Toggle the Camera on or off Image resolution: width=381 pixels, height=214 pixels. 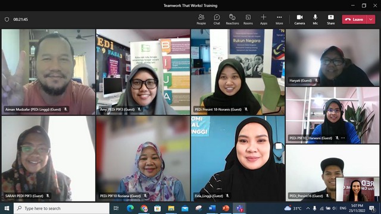coord(299,20)
